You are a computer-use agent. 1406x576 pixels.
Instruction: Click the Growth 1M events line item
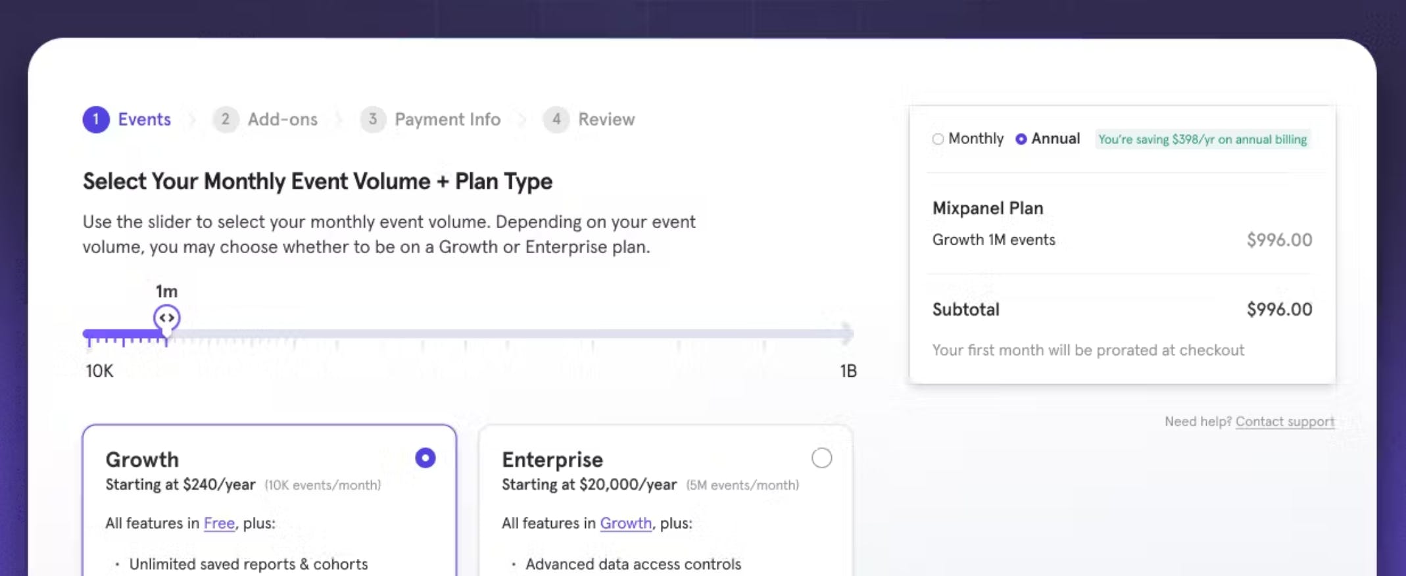[994, 239]
